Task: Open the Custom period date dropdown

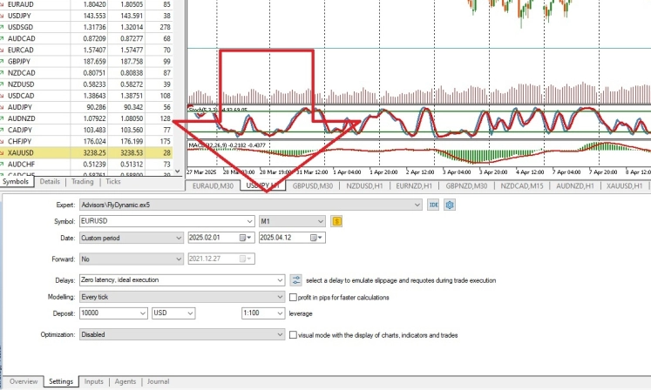Action: [x=179, y=239]
